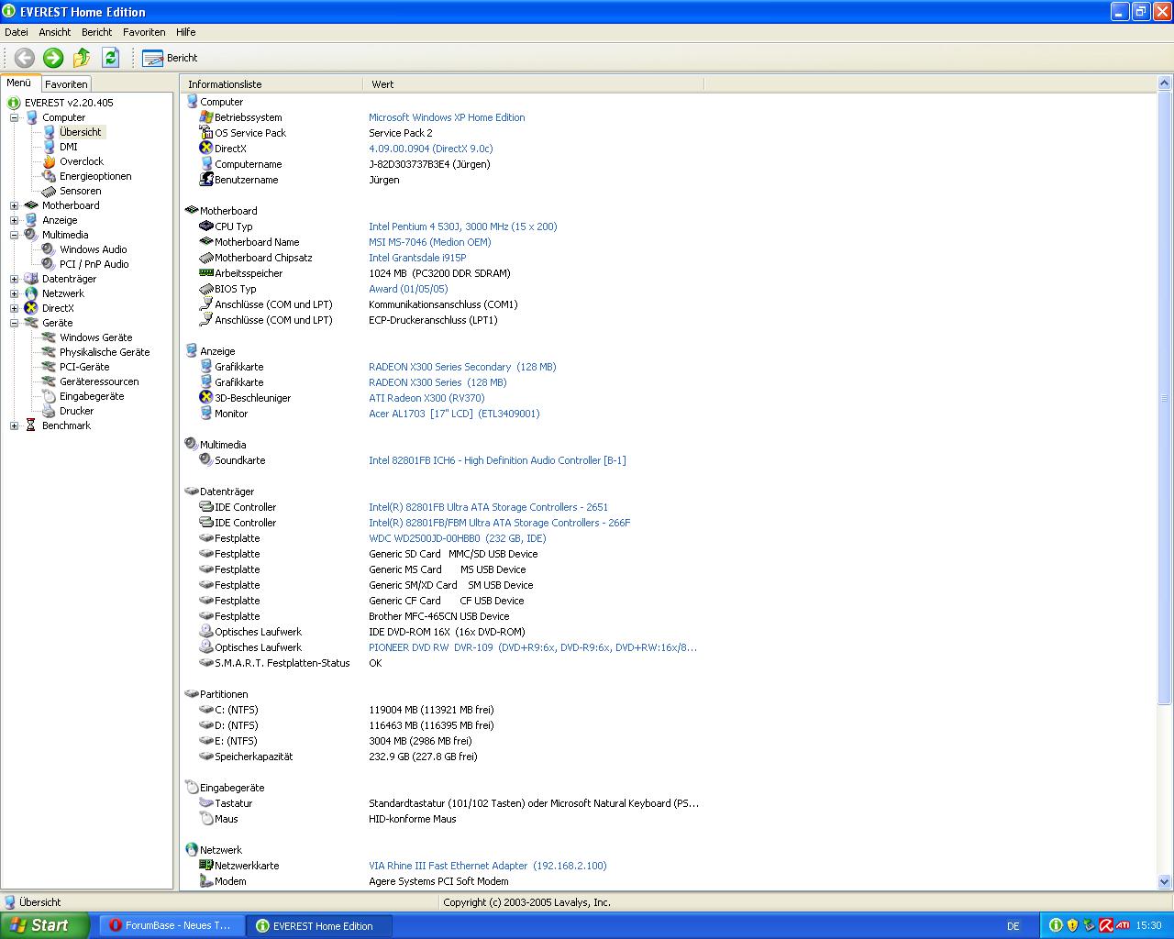Open the MSI MS-7046 (Medion OEM) link
This screenshot has width=1174, height=939.
click(x=429, y=242)
